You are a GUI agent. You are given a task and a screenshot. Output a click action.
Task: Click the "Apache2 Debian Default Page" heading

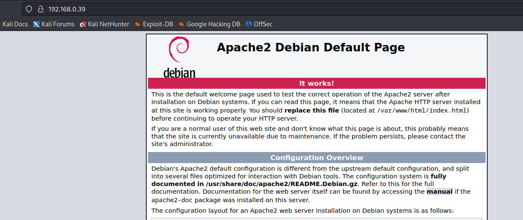click(311, 47)
